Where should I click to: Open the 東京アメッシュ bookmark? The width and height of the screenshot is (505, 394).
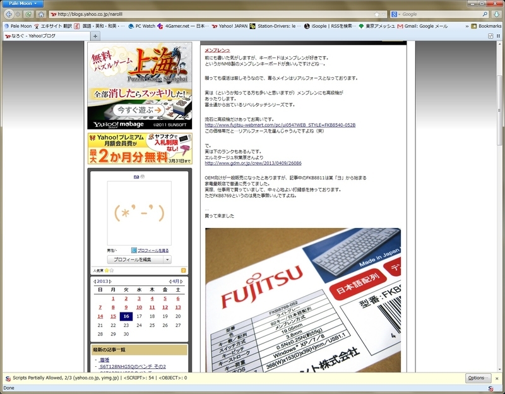pyautogui.click(x=376, y=26)
